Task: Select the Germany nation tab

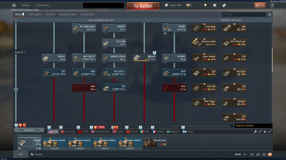Action: click(x=67, y=132)
